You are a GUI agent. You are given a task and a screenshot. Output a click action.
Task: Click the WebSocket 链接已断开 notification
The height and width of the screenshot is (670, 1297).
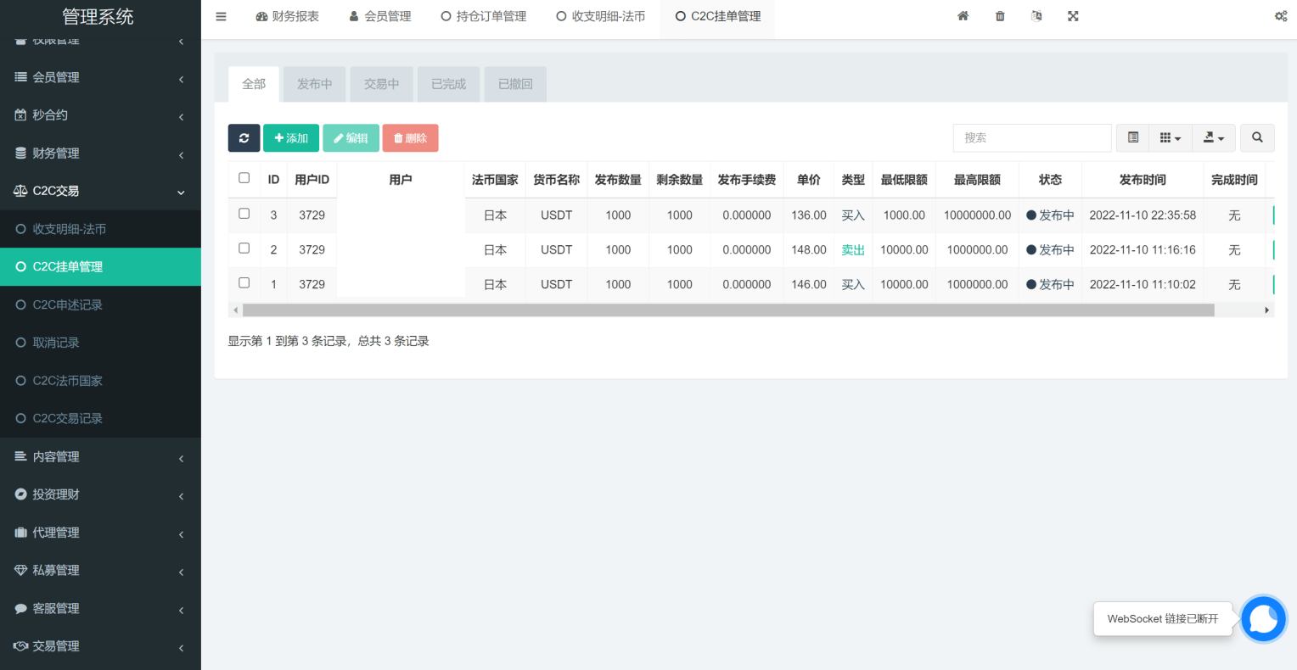(1163, 619)
